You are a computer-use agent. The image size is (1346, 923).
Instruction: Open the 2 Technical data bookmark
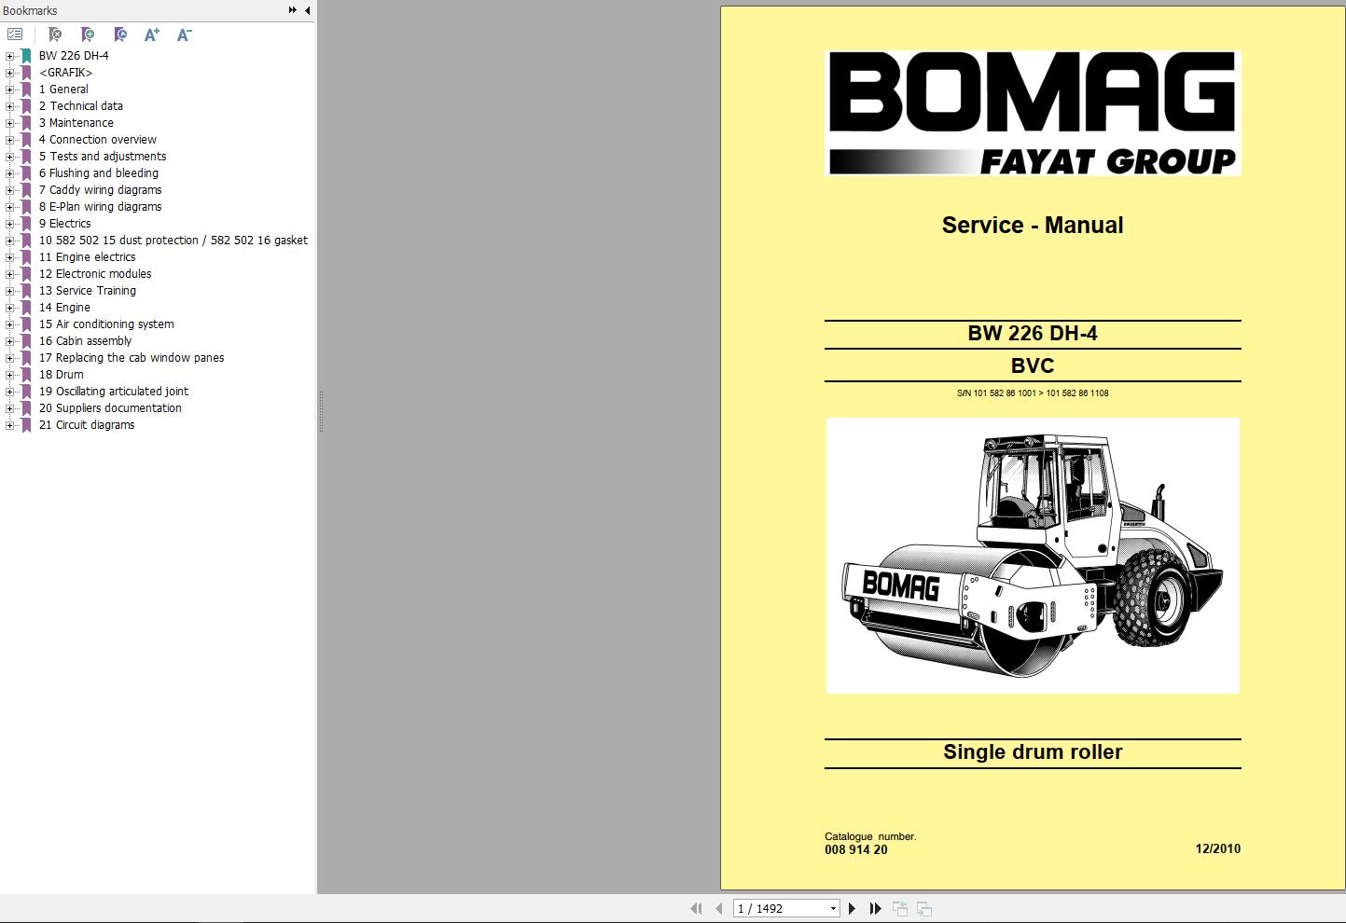coord(81,105)
